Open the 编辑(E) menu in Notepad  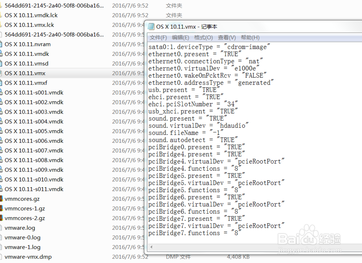tap(181, 38)
